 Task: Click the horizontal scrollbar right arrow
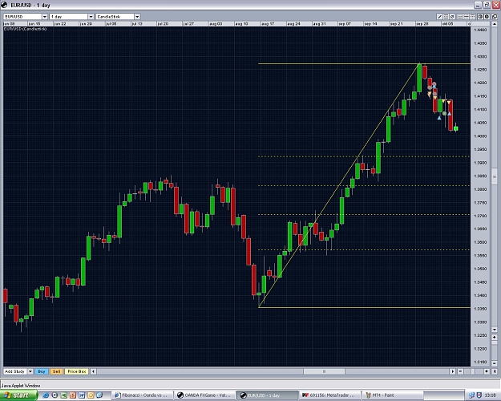452,371
